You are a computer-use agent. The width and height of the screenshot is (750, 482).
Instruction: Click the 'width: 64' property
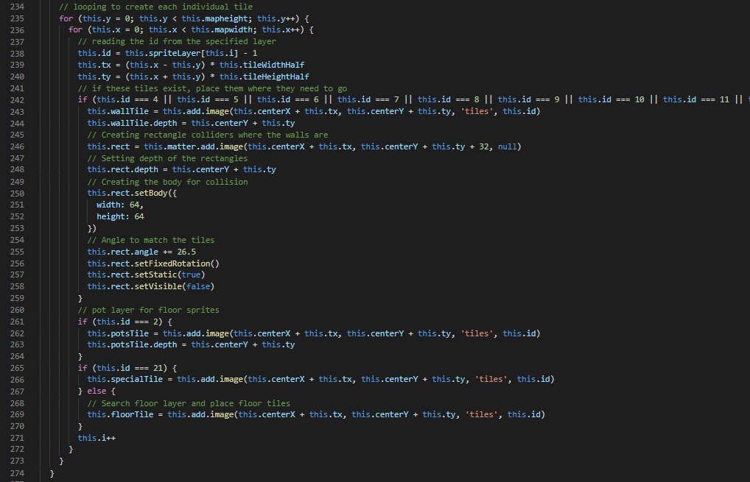point(118,205)
